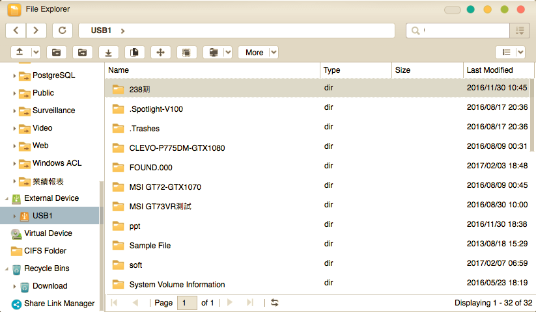Open the upload options dropdown arrow

click(36, 52)
